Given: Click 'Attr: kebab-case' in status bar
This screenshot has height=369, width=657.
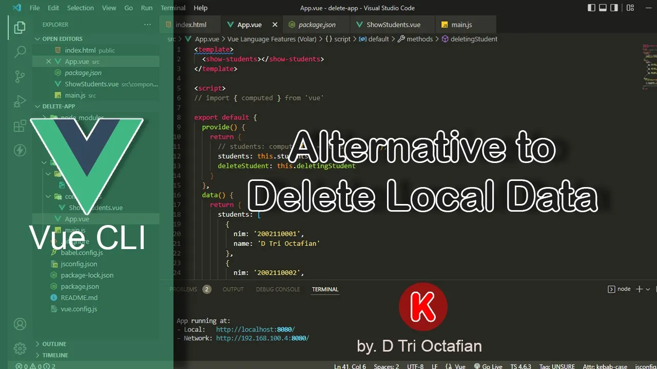Looking at the screenshot, I should click(x=605, y=366).
